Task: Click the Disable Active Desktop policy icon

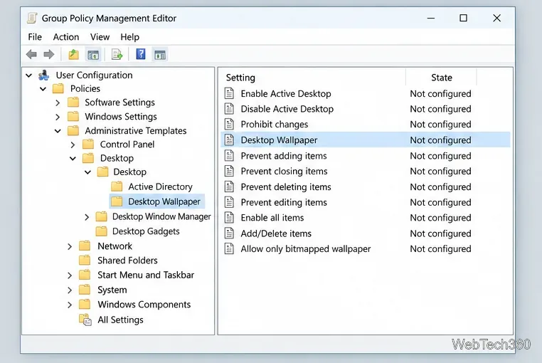Action: (x=229, y=109)
